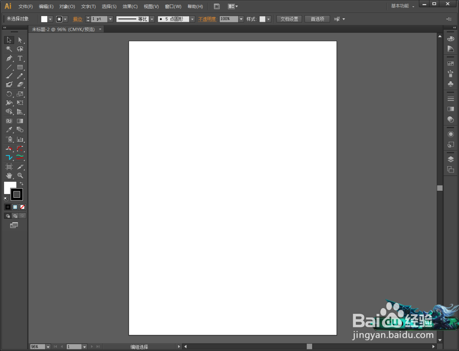This screenshot has height=351, width=459.
Task: Pick the Lasso tool
Action: point(20,49)
